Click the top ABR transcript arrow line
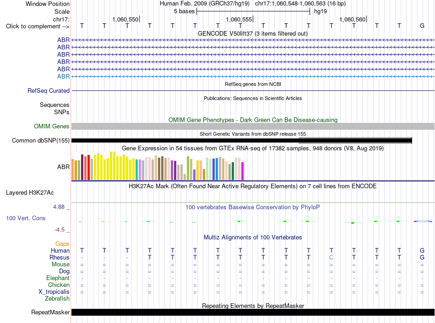This screenshot has width=435, height=323. coord(253,40)
